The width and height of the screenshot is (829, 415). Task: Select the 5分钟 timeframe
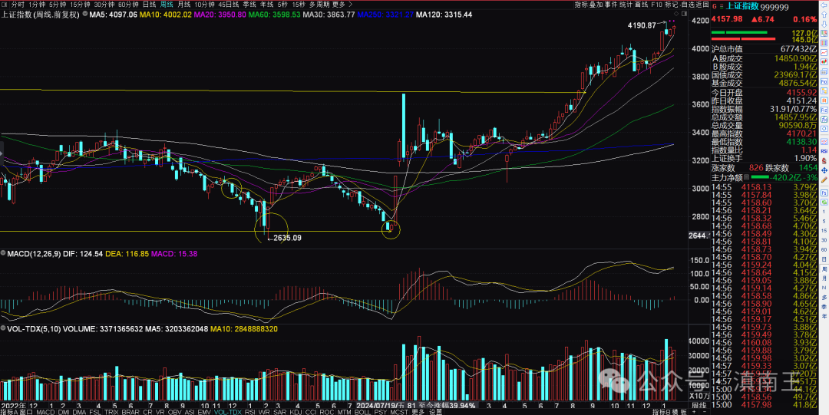point(58,5)
